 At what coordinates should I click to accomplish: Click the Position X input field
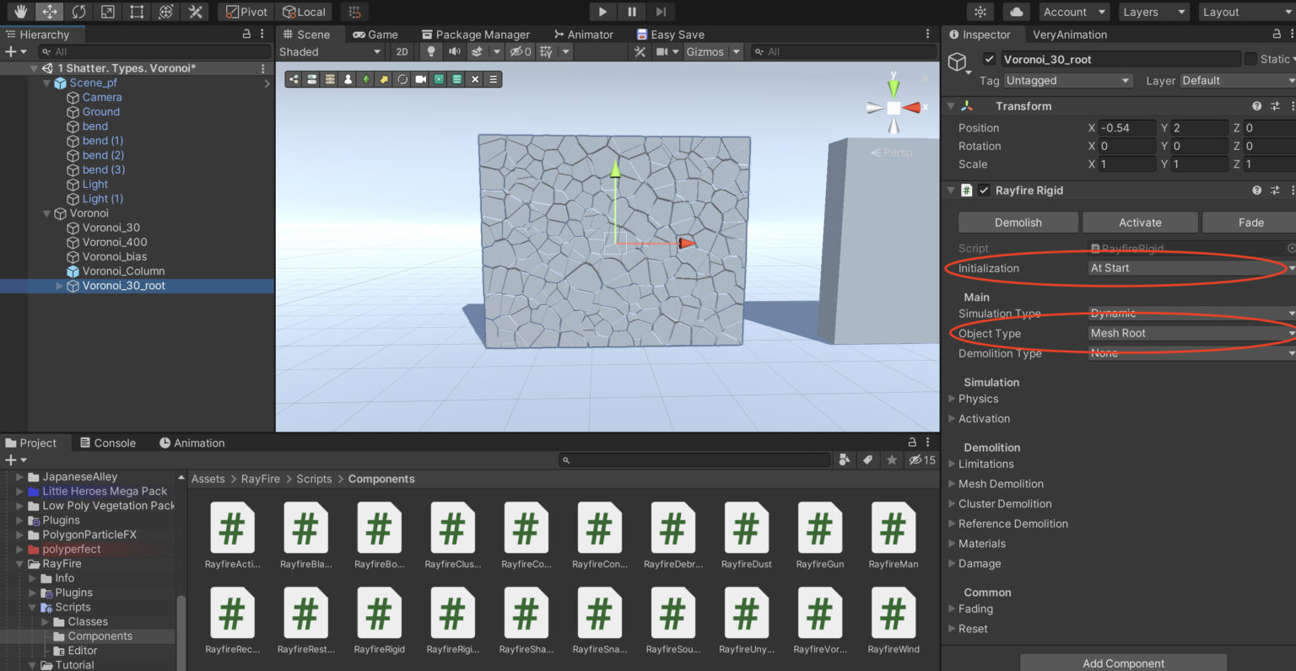click(1126, 128)
